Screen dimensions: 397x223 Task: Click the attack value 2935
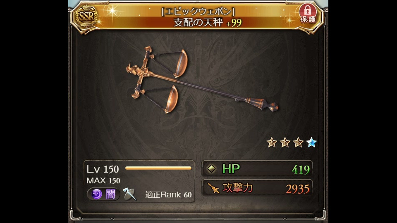coord(297,189)
